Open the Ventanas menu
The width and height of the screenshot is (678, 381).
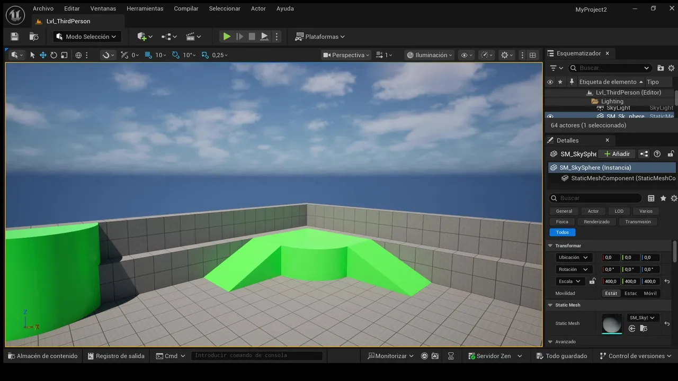[103, 8]
